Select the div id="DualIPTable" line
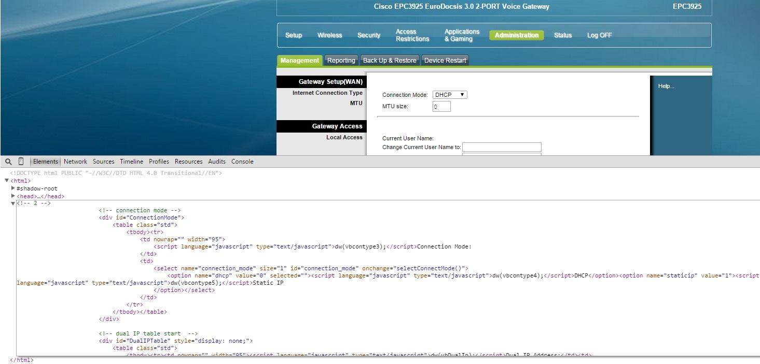The width and height of the screenshot is (760, 364). 176,341
